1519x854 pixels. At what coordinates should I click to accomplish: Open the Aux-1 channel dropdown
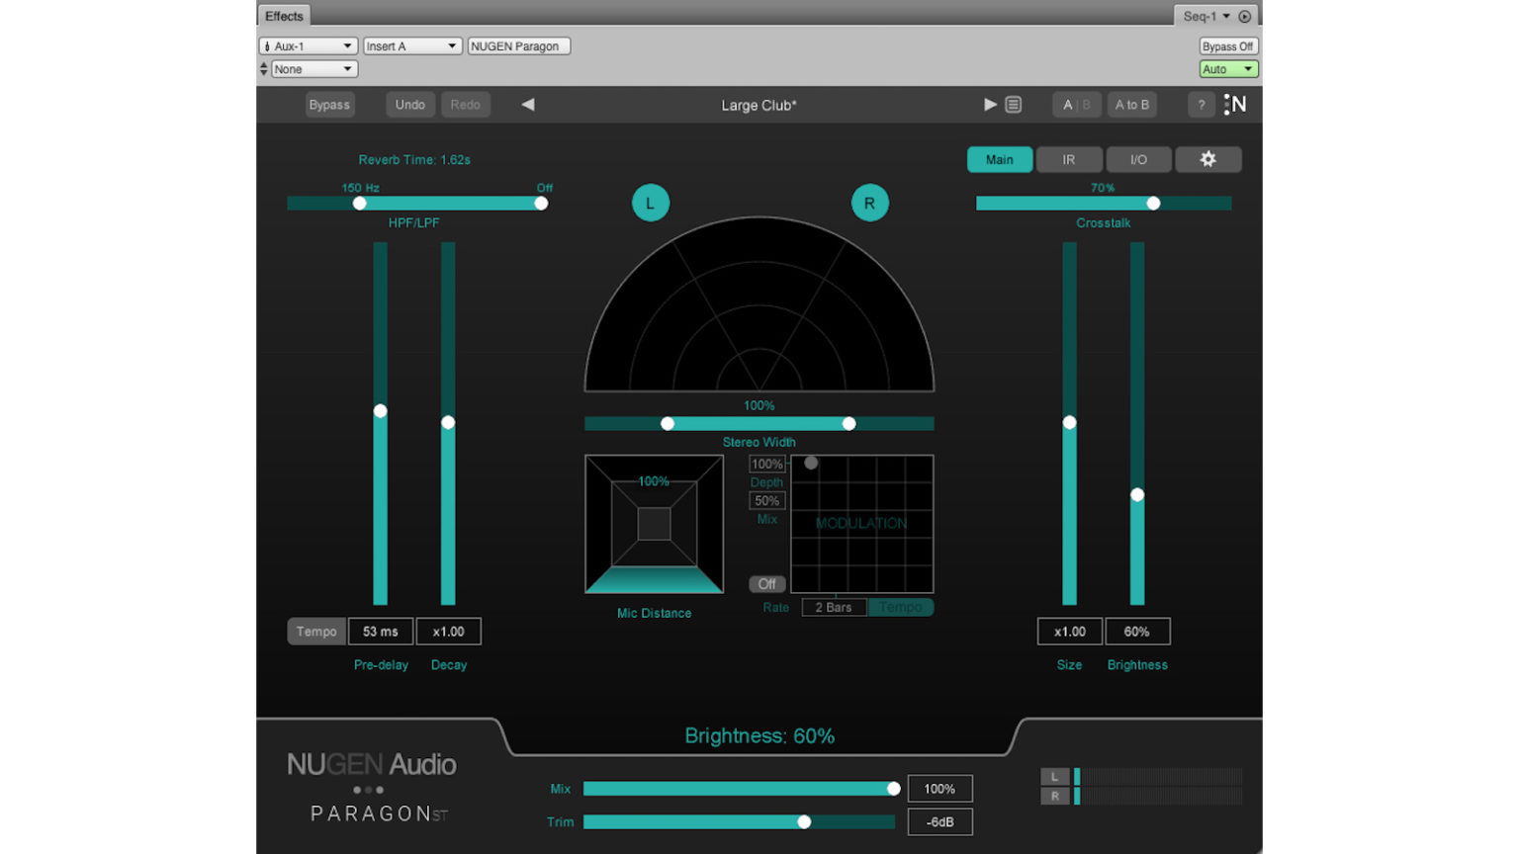pos(308,45)
